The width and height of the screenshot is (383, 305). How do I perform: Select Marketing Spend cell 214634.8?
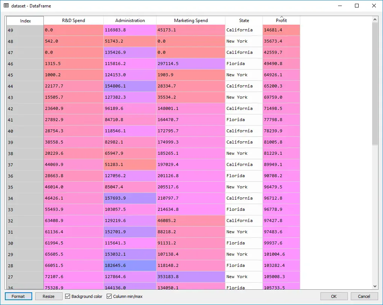191,209
